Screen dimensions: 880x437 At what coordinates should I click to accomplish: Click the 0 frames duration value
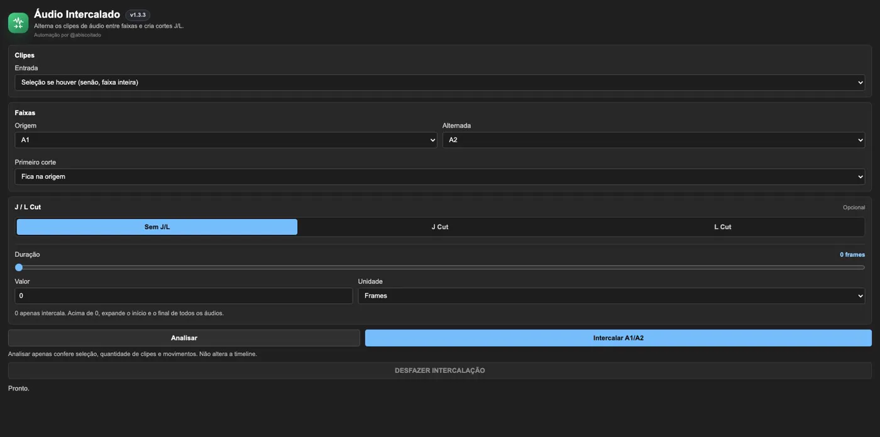tap(852, 255)
